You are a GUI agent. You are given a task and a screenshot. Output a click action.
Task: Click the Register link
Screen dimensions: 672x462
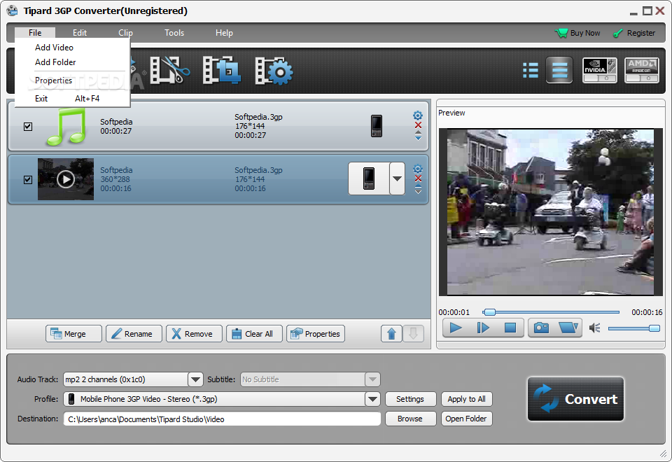634,33
